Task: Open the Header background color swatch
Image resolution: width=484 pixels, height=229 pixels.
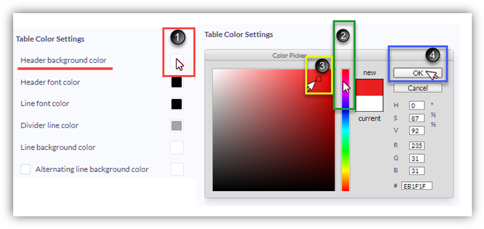Action: [177, 60]
